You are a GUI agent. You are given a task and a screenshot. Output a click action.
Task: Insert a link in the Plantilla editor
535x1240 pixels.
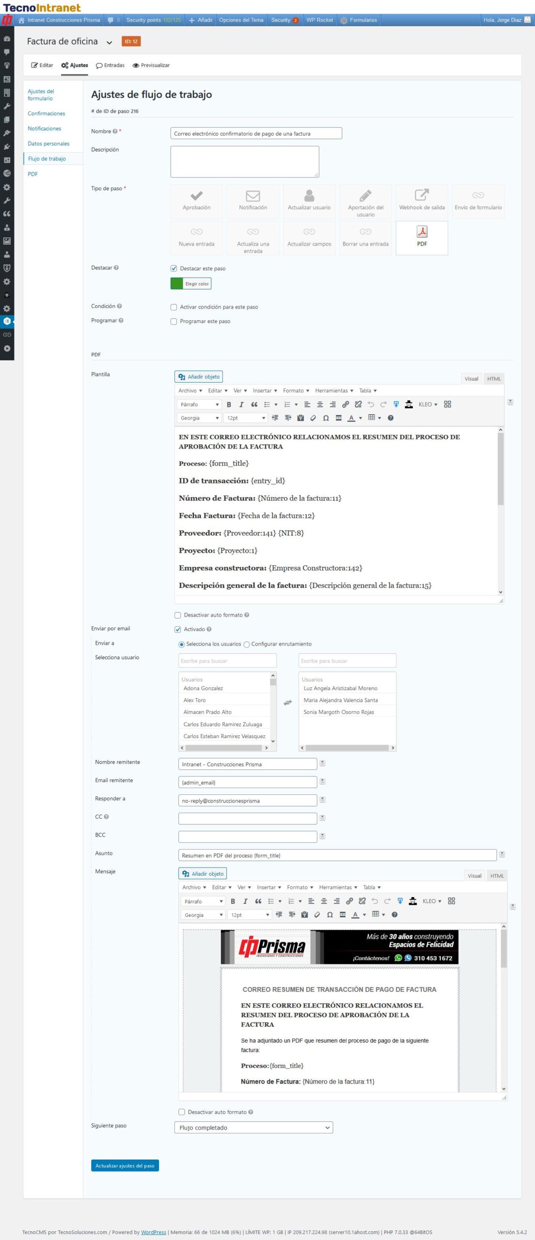pyautogui.click(x=346, y=404)
